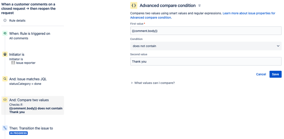Click the Rule details info icon

pyautogui.click(x=5, y=20)
